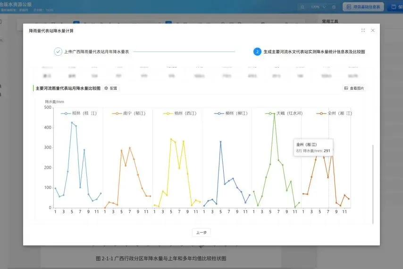Click the 查看图片 button

click(x=354, y=88)
